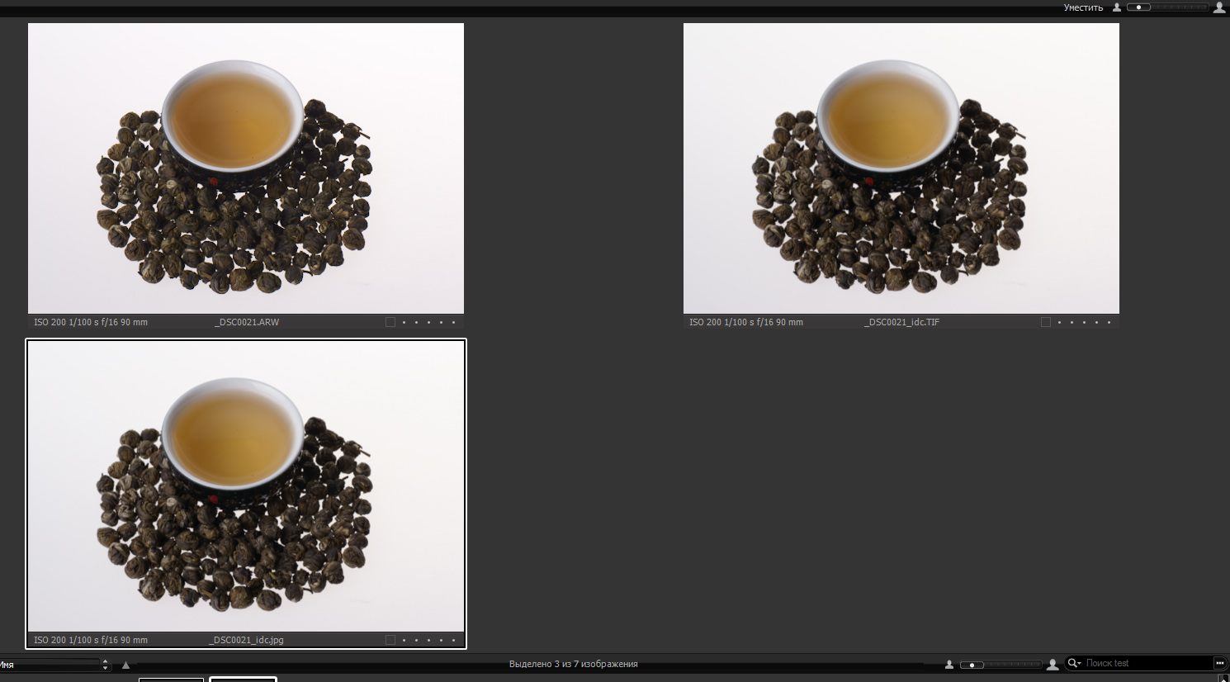Set last rating dot on _DSC0021_idc.TIF
The width and height of the screenshot is (1230, 682).
click(1109, 323)
